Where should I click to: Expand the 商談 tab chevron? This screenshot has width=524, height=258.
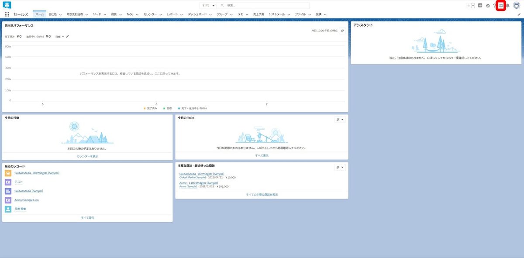tap(121, 14)
